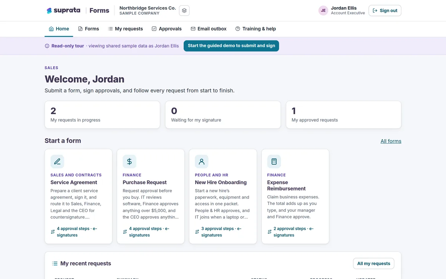Click the Welcome, Jordan heading

coord(84,79)
